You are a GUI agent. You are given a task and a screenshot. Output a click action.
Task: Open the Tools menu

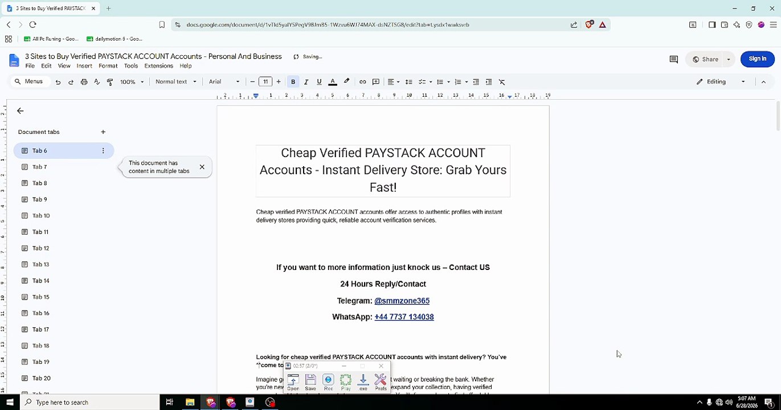(x=131, y=66)
